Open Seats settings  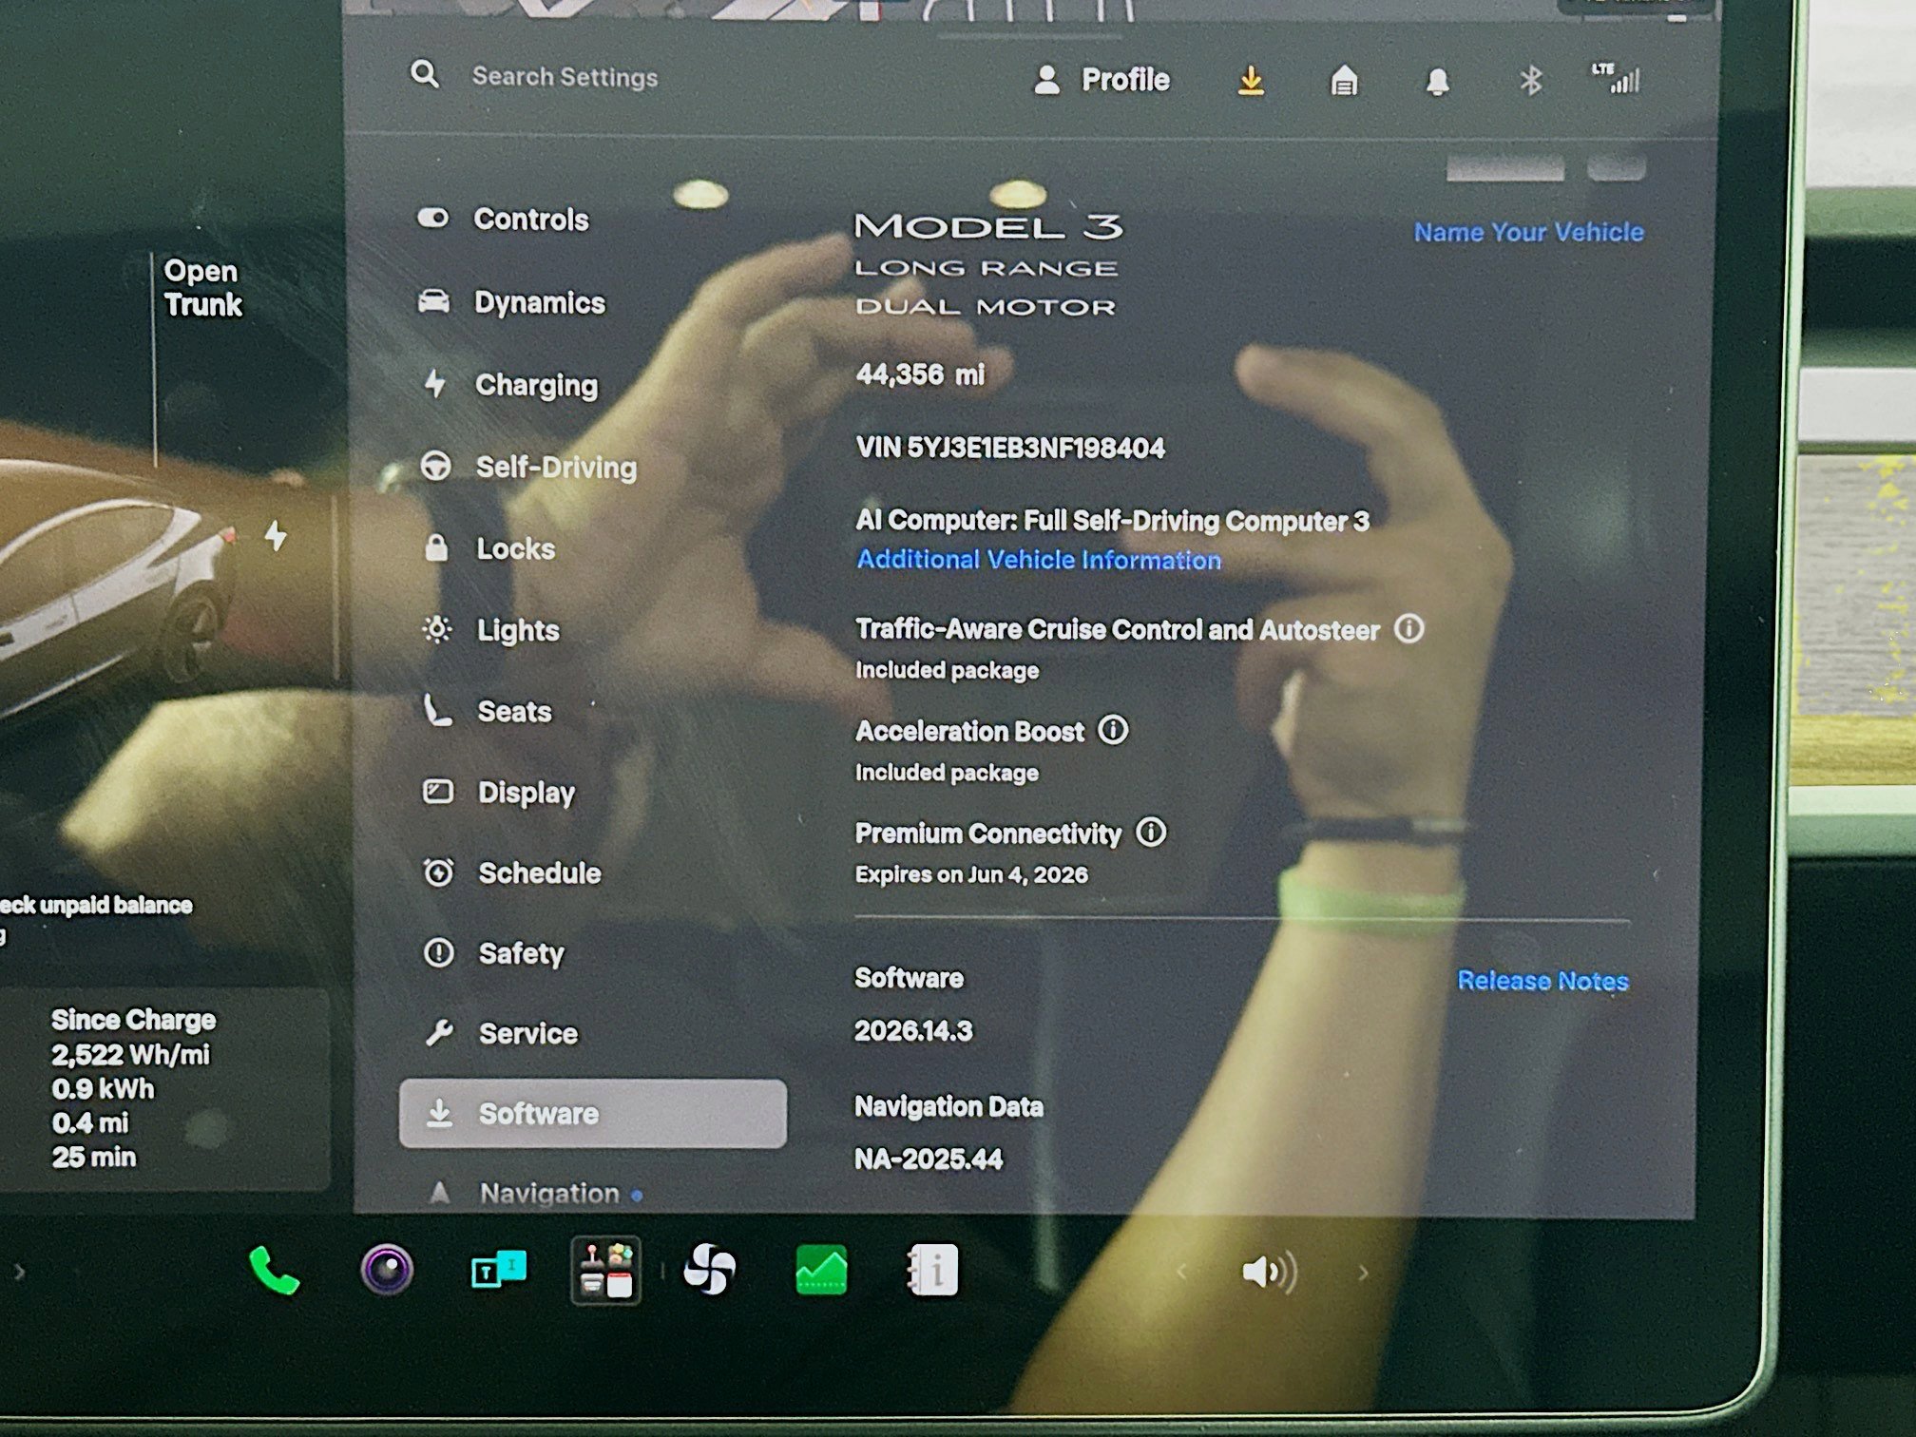coord(487,711)
